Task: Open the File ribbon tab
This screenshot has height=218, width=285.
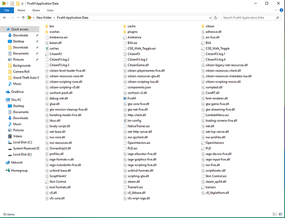Action: [x=7, y=10]
